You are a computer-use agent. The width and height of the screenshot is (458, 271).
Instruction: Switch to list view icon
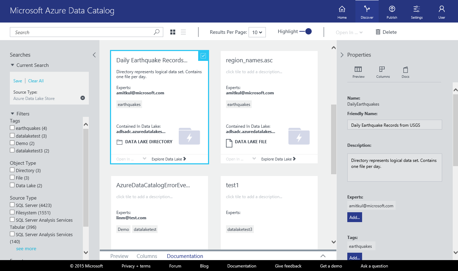point(183,32)
